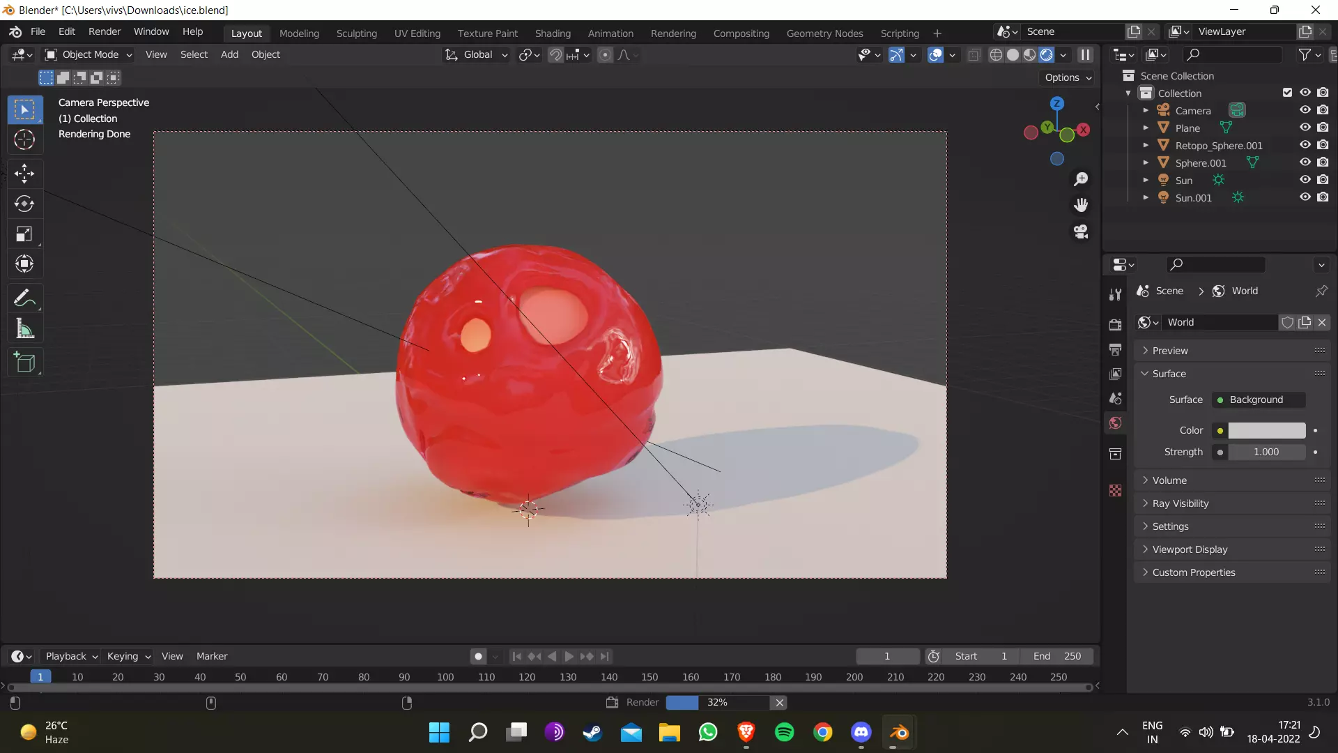Switch to the Sculpting workspace tab
The height and width of the screenshot is (753, 1338).
[x=356, y=33]
